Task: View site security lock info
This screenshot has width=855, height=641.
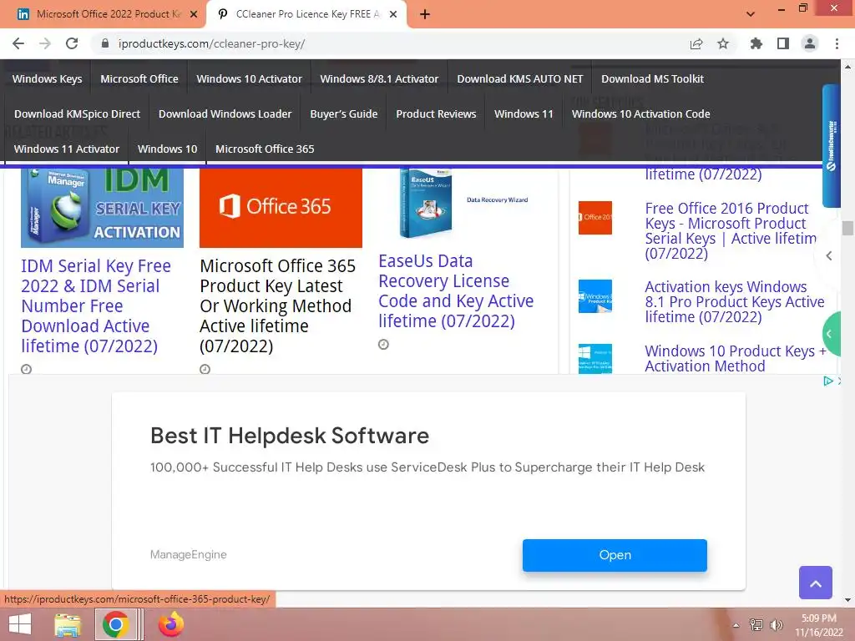Action: pyautogui.click(x=105, y=43)
